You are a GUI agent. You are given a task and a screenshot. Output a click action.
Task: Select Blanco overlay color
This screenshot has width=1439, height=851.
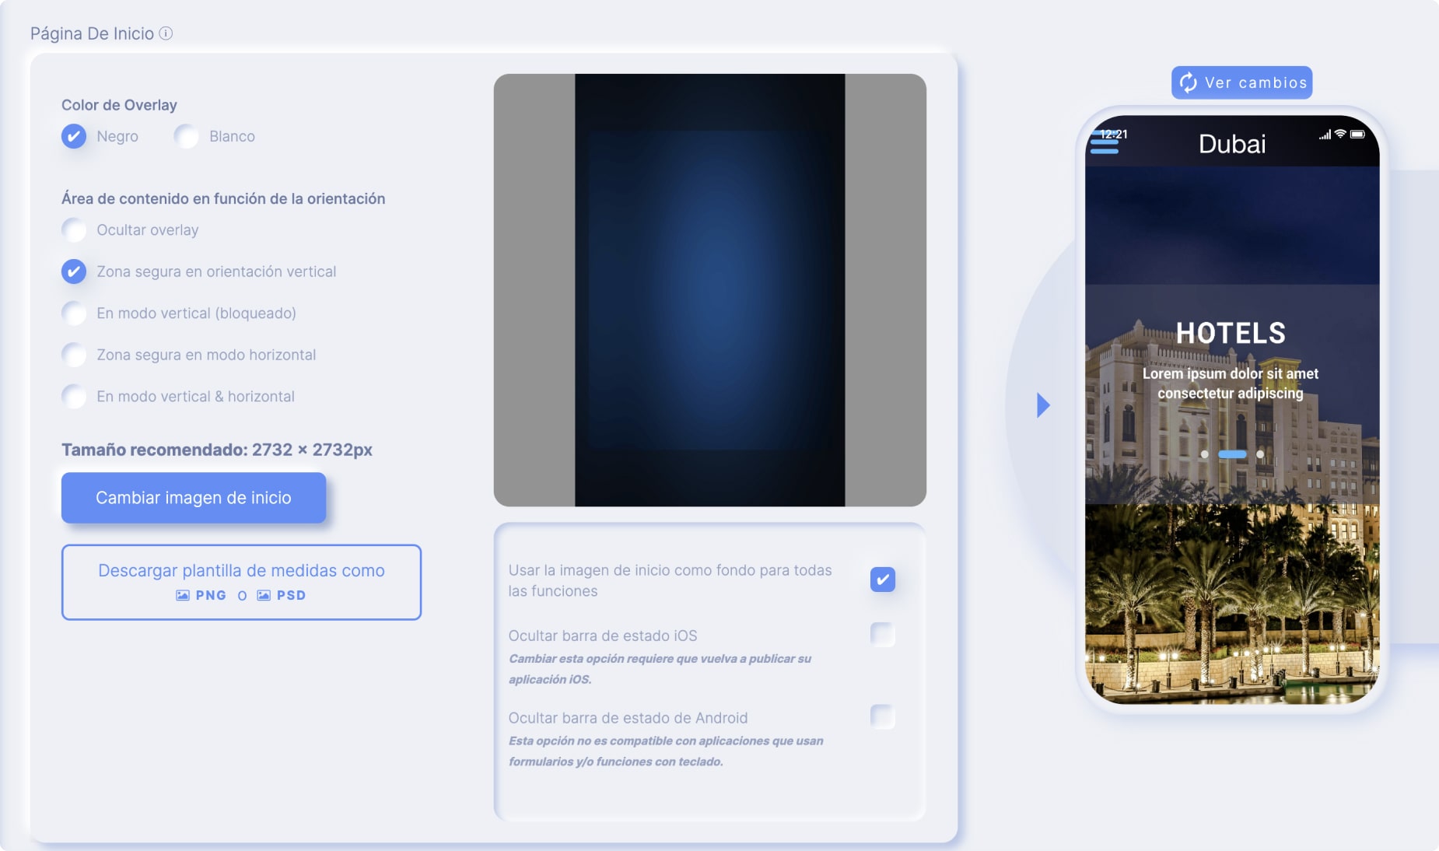[x=186, y=136]
